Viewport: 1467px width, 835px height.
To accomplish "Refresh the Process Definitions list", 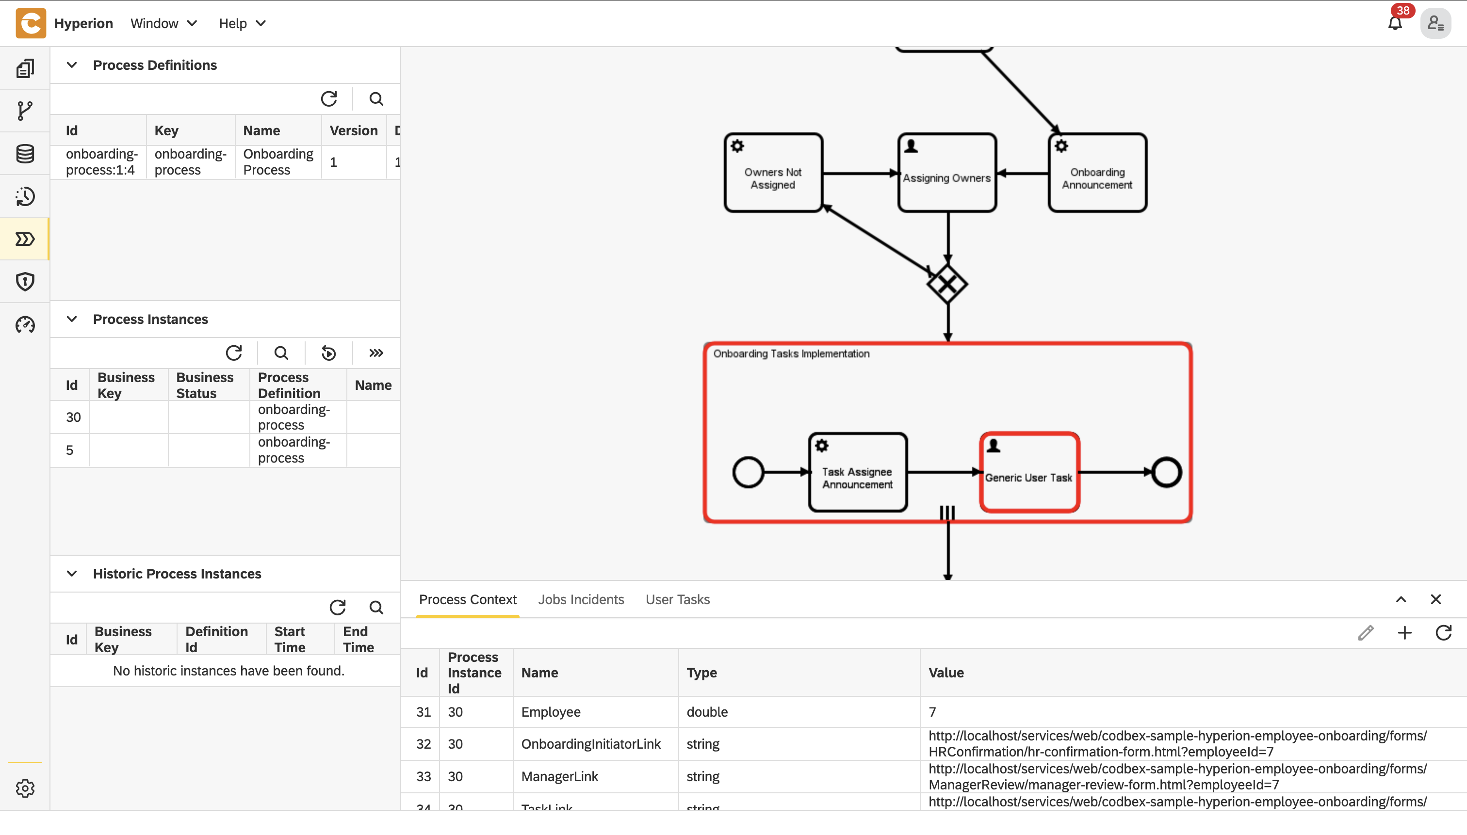I will 329,98.
